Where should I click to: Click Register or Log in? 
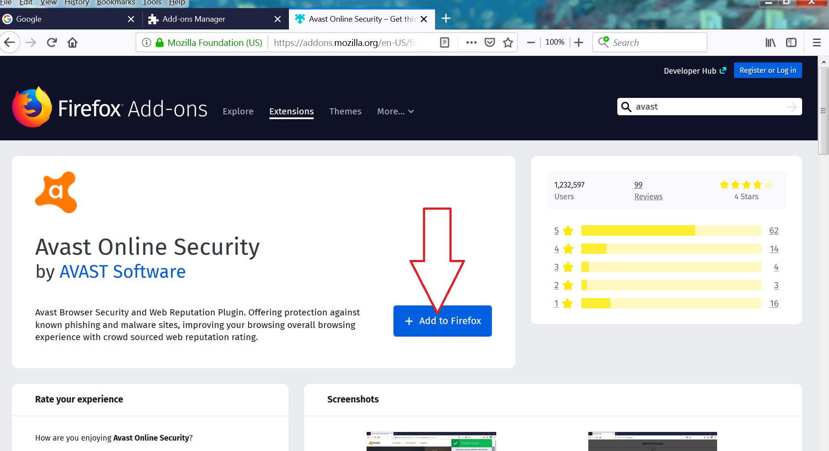(x=768, y=70)
